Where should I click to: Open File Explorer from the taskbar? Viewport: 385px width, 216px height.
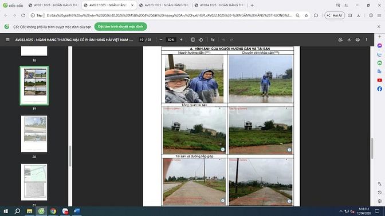click(x=29, y=211)
